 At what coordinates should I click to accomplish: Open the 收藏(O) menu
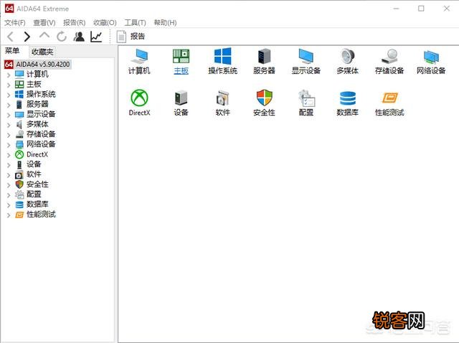[x=105, y=22]
